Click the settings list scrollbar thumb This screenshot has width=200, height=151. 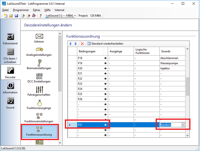(60, 63)
